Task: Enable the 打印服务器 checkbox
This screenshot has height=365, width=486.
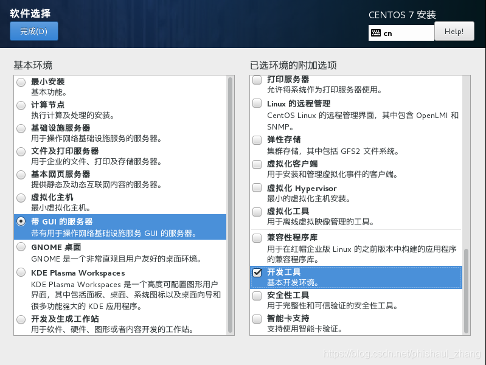Action: point(257,80)
